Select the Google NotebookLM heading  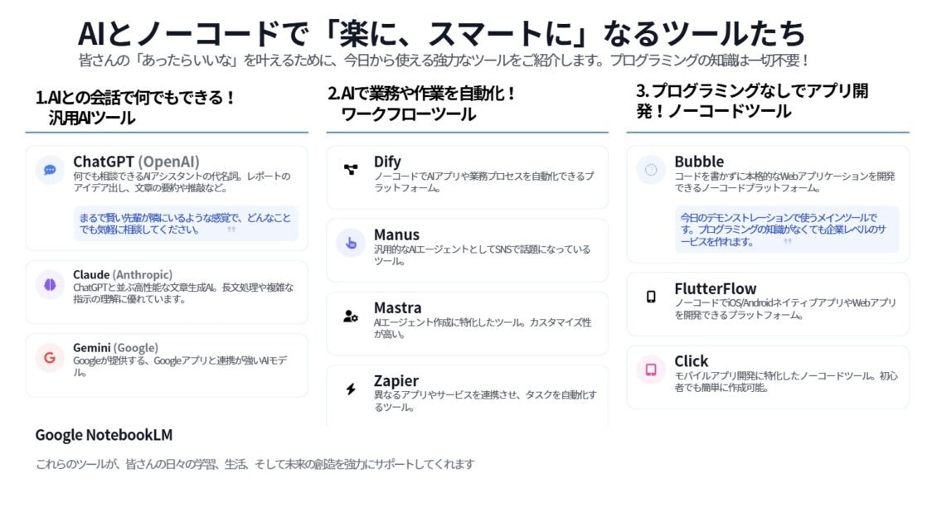(x=104, y=435)
